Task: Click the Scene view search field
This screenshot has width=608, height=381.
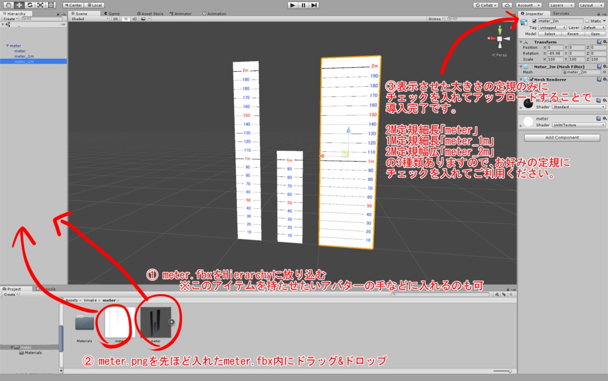Action: 480,18
